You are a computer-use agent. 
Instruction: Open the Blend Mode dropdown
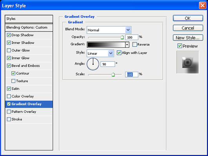point(109,30)
